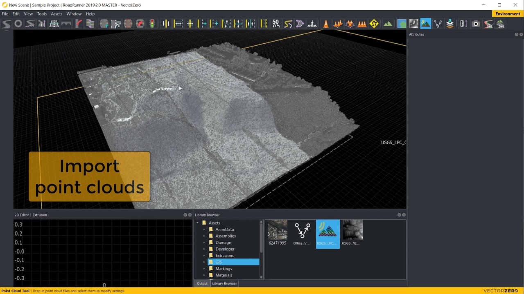Open the View menu
This screenshot has height=294, width=524.
tap(28, 14)
